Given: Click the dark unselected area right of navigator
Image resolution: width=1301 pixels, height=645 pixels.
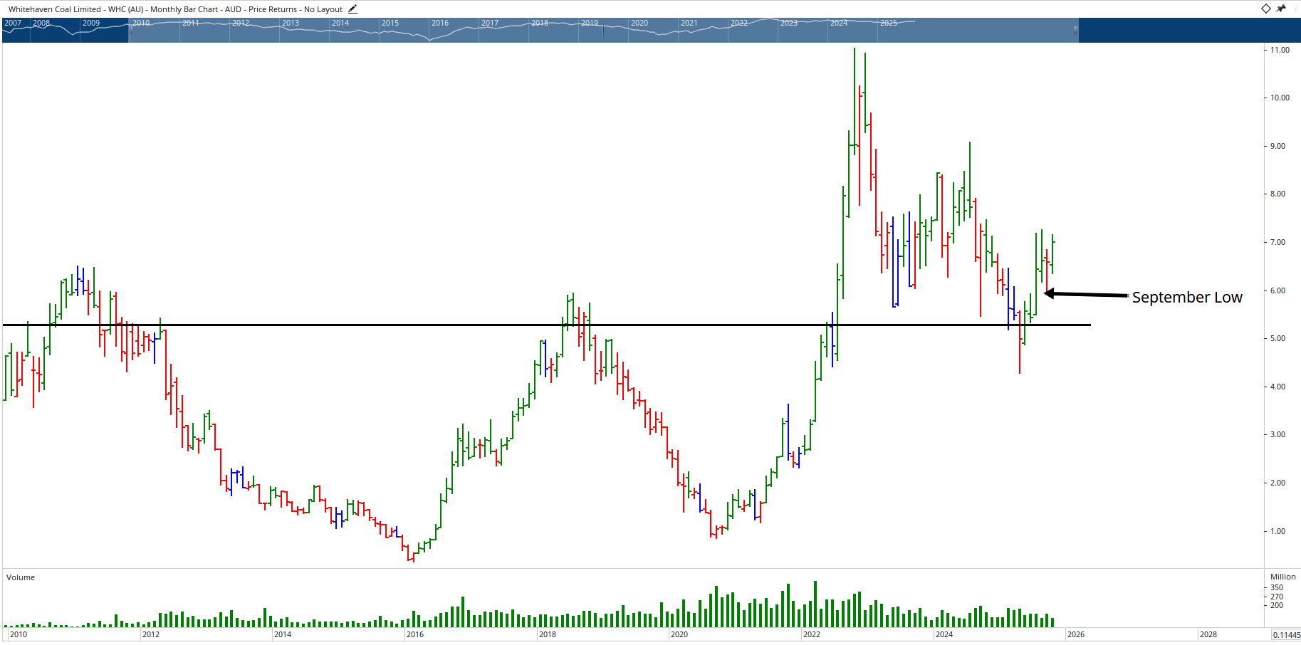Looking at the screenshot, I should point(1189,30).
